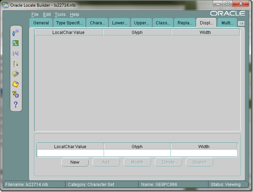Click the lower Width input cell
Viewport: 253px width, 192px height.
tap(204, 153)
